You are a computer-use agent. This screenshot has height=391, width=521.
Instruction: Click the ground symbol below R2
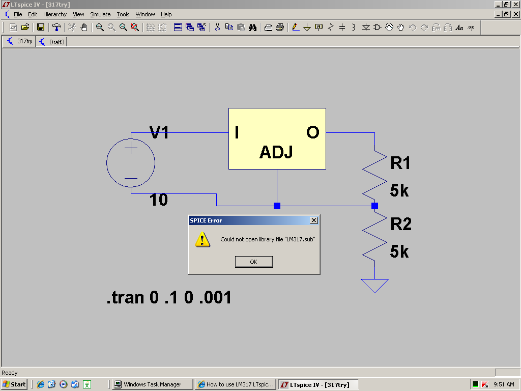(x=374, y=286)
